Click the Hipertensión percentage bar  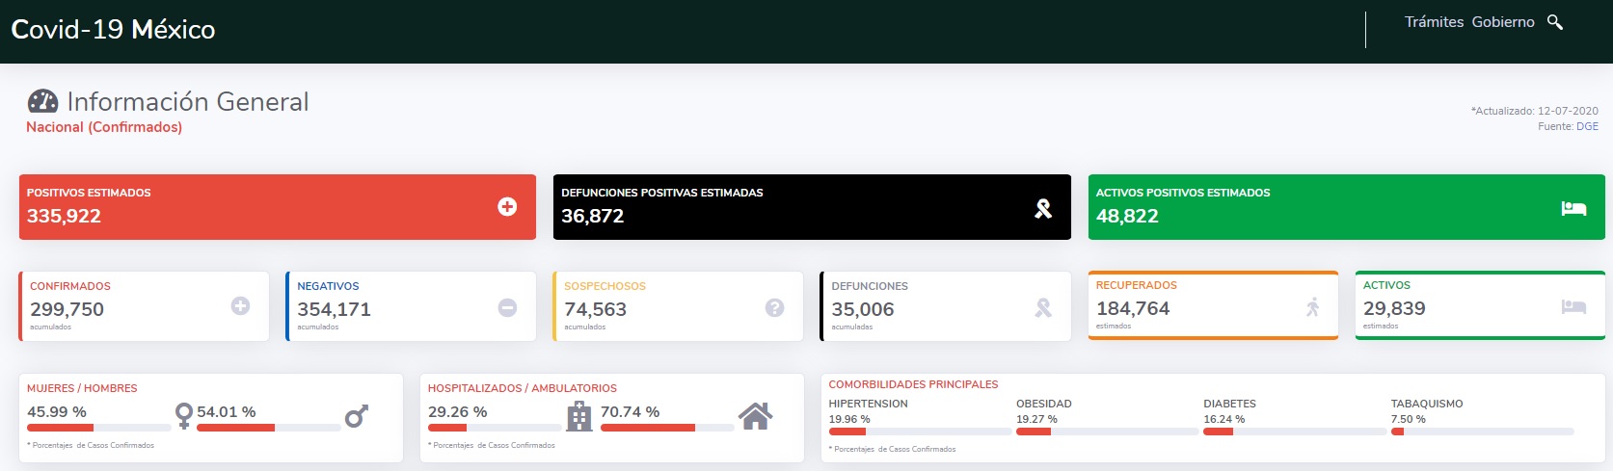coord(920,432)
